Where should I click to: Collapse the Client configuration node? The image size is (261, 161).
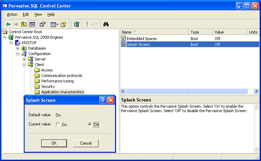(24, 65)
